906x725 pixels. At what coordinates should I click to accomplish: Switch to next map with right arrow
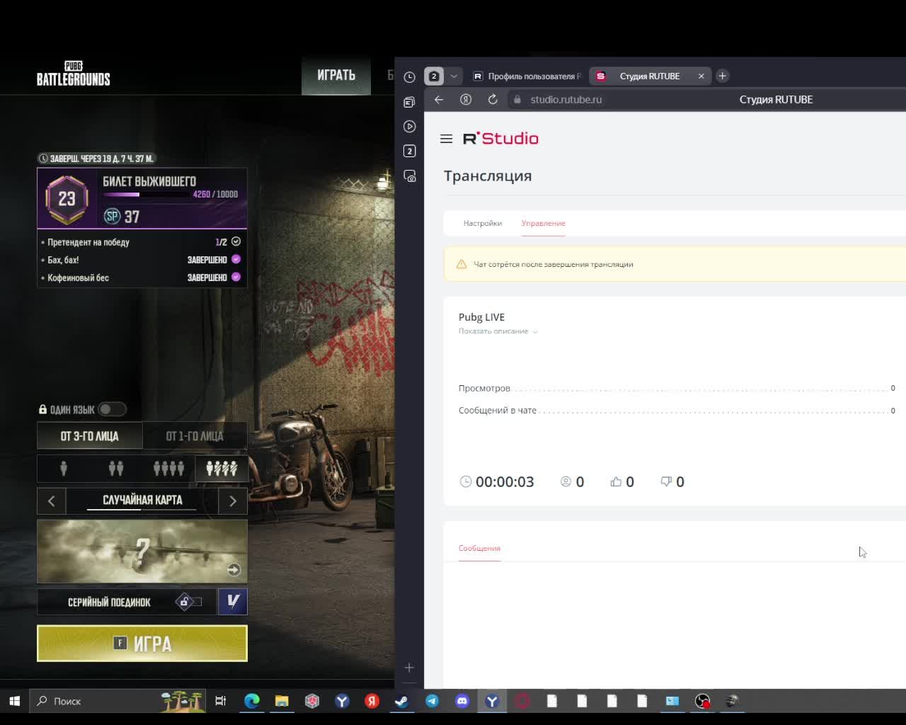point(233,501)
